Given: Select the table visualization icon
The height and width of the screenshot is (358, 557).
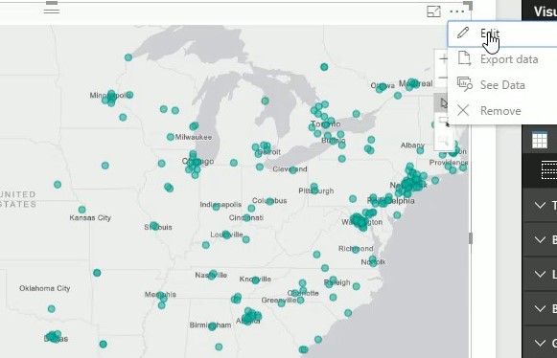Looking at the screenshot, I should click(x=540, y=140).
